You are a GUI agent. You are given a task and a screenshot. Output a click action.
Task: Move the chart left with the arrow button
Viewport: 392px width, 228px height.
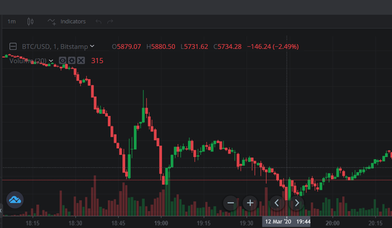(x=277, y=203)
